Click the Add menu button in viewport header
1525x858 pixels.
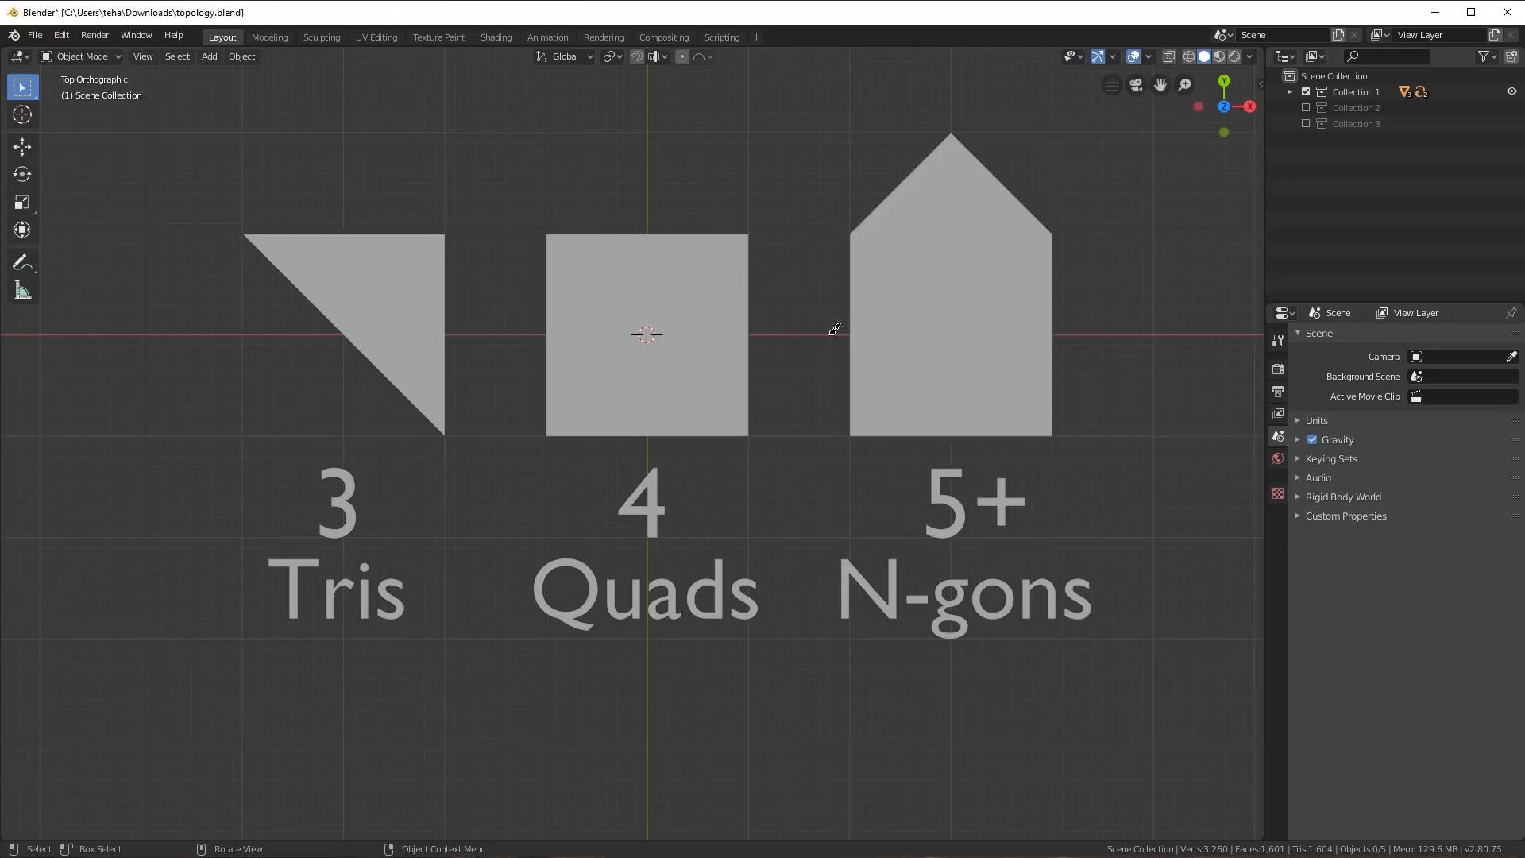pyautogui.click(x=209, y=56)
